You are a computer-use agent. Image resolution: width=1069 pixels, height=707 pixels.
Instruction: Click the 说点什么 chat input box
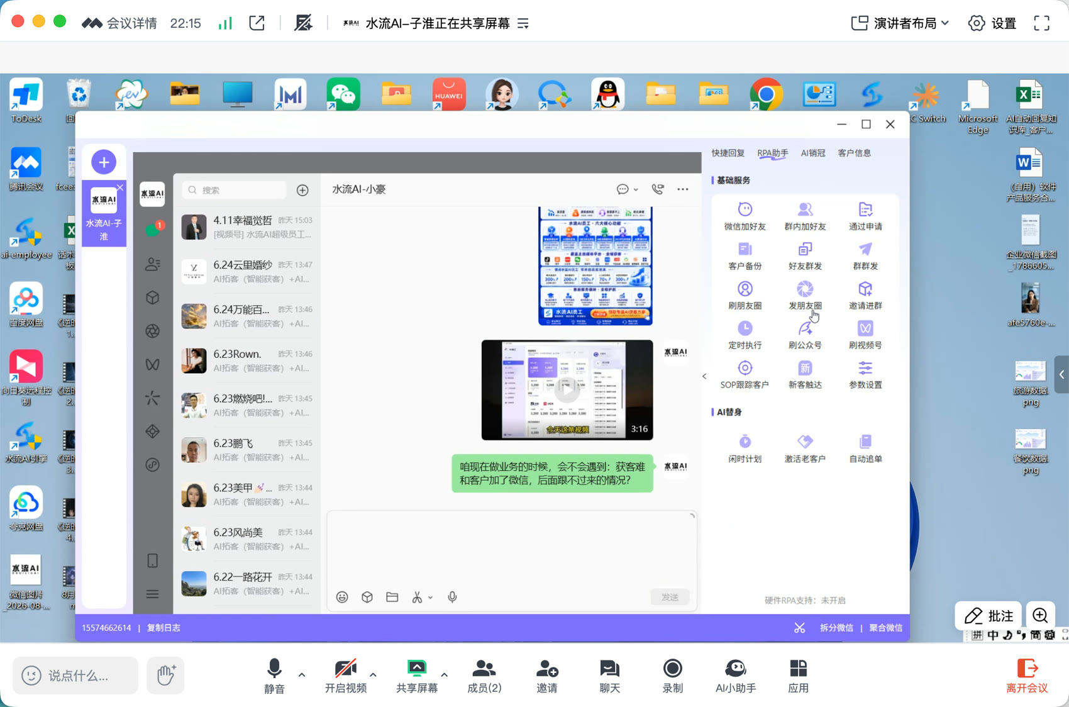[75, 676]
